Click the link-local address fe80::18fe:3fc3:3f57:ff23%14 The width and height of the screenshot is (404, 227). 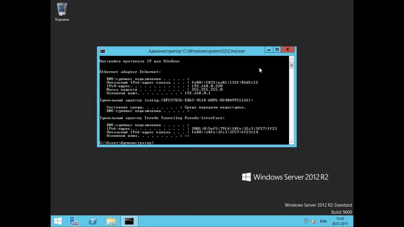[225, 132]
